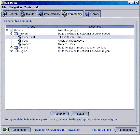Click the SuperFast group icon
The image size is (140, 135).
pyautogui.click(x=20, y=37)
